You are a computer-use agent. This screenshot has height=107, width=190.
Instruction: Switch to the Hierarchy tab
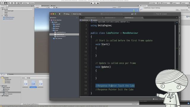4,6
